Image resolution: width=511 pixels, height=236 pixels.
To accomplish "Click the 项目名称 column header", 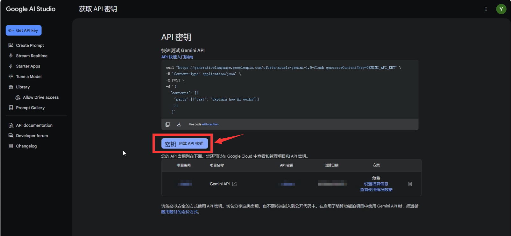I will 217,165.
